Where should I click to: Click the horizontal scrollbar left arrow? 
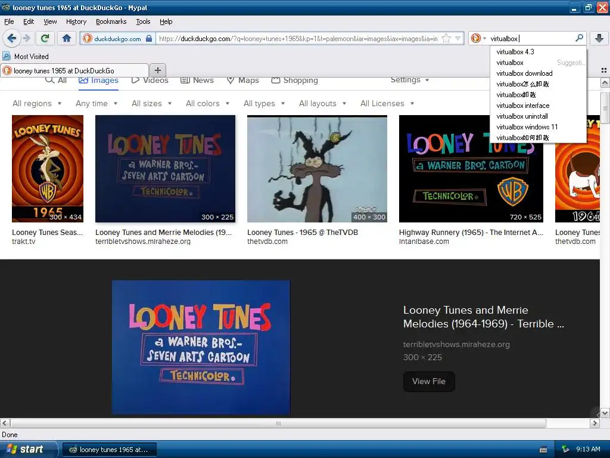click(x=5, y=423)
